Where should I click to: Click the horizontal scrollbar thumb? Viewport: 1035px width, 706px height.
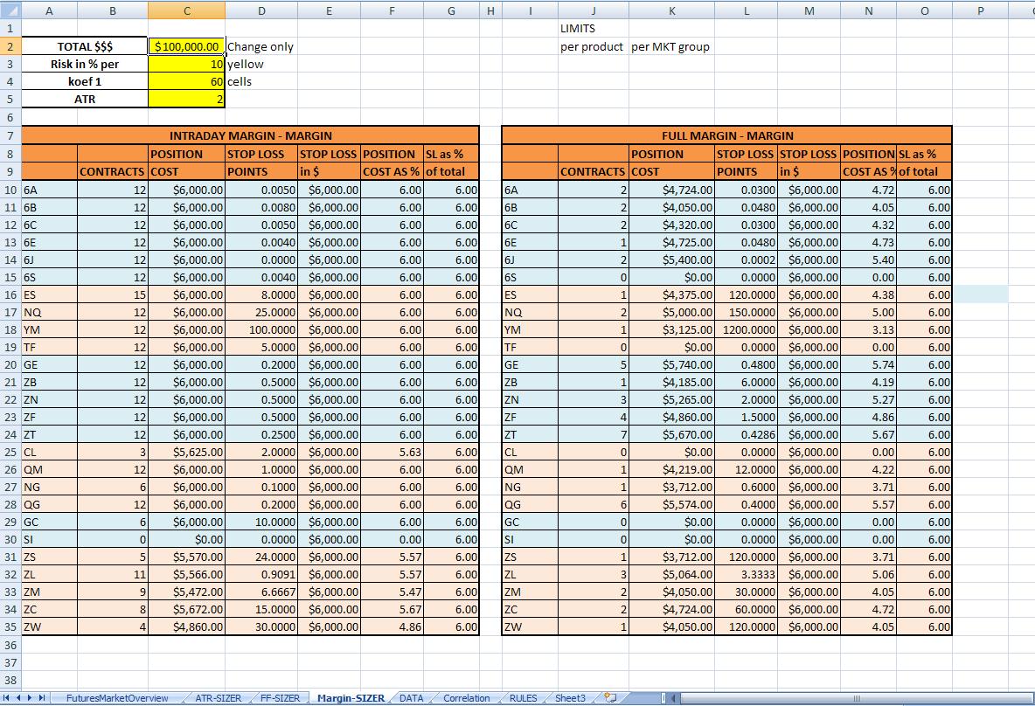856,697
